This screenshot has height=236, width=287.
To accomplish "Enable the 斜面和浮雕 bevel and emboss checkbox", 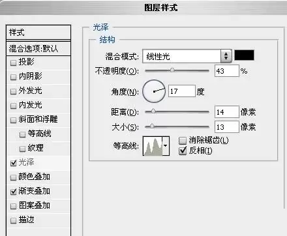I will click(13, 120).
